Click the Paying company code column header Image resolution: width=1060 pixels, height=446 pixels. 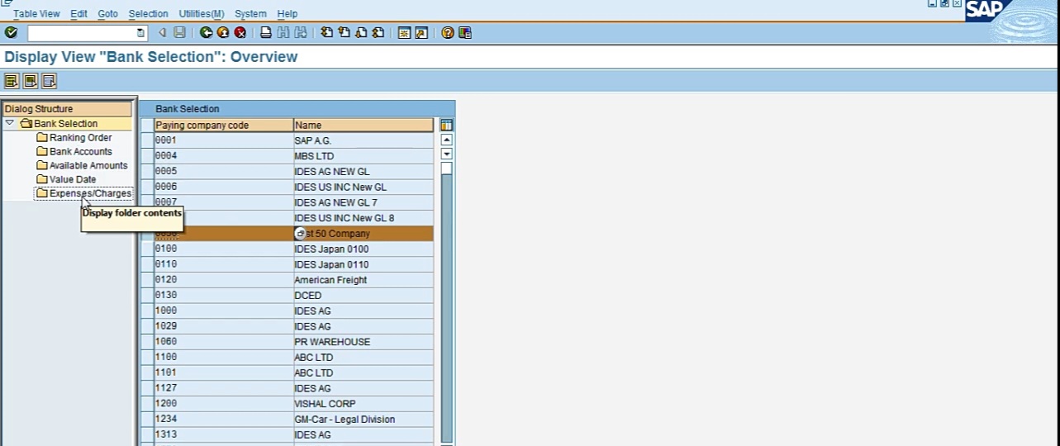coord(224,126)
